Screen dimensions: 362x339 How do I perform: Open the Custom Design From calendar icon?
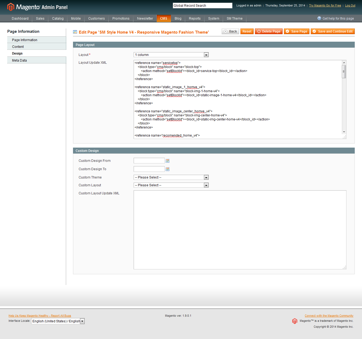click(x=167, y=161)
